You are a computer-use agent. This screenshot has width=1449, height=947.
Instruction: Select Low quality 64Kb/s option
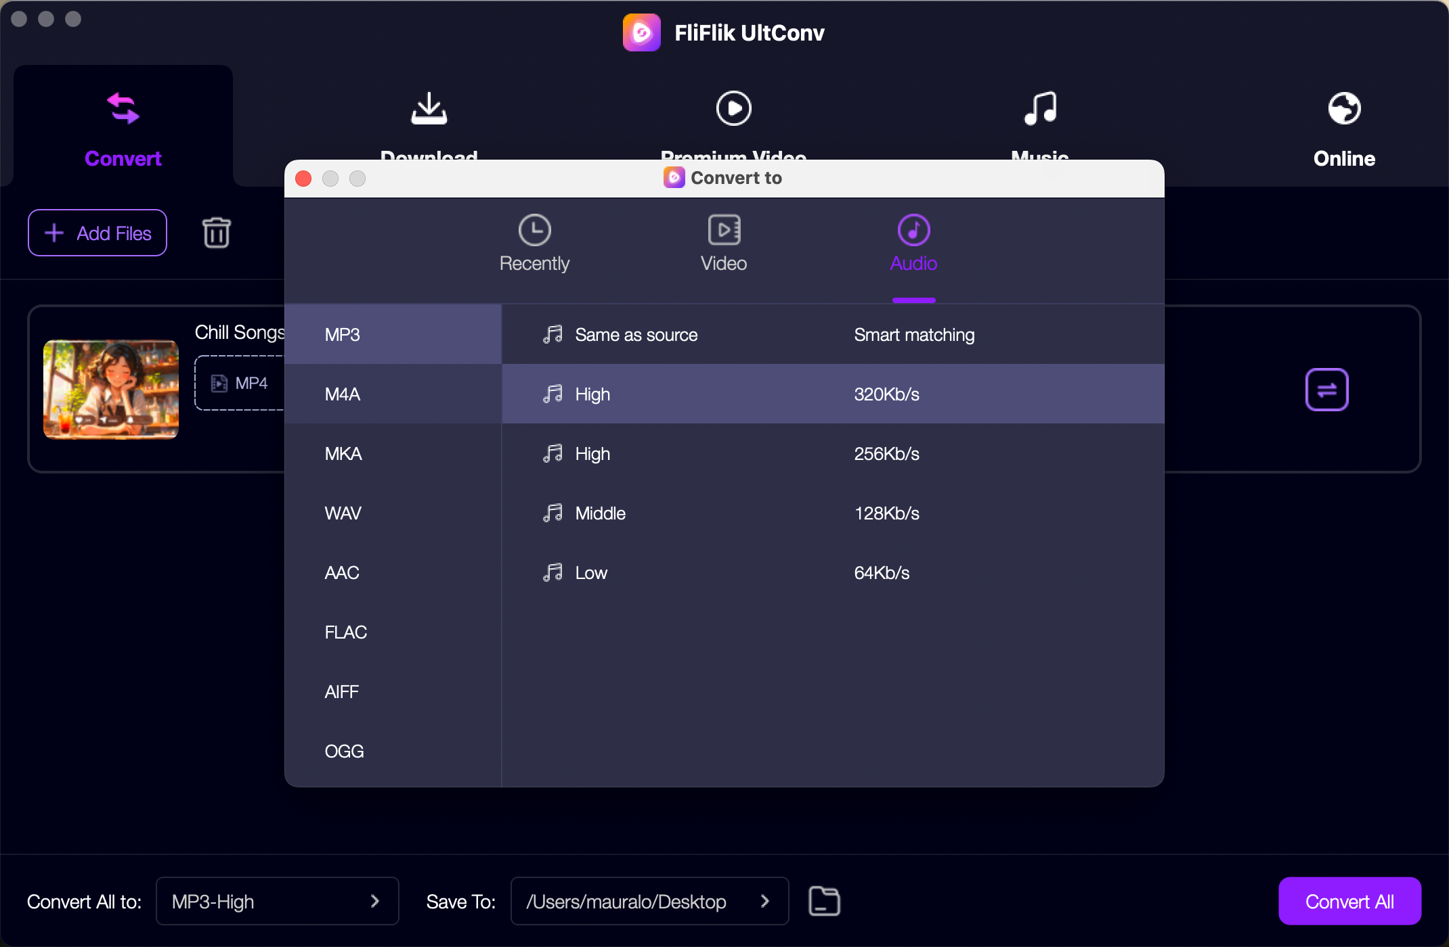point(745,572)
